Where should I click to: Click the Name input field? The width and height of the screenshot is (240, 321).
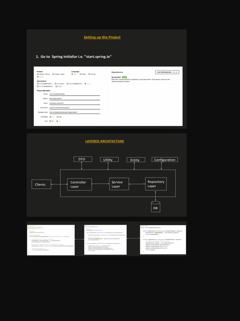tap(75, 103)
